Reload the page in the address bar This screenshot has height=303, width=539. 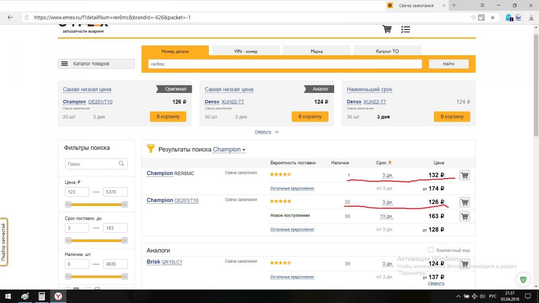point(27,18)
